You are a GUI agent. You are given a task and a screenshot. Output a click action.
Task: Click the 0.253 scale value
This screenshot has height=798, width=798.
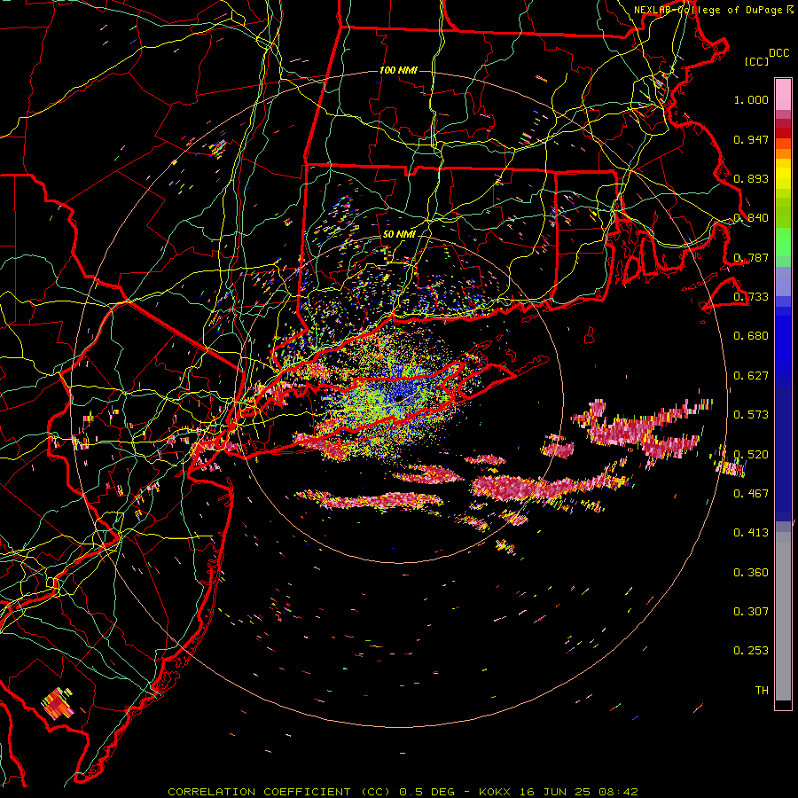751,651
